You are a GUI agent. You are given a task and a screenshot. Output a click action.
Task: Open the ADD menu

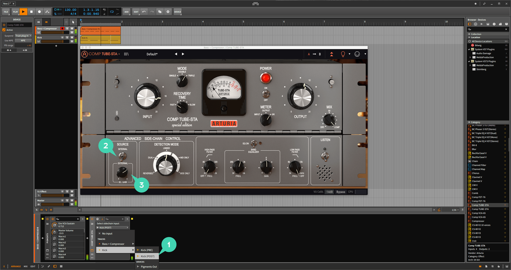(126, 12)
